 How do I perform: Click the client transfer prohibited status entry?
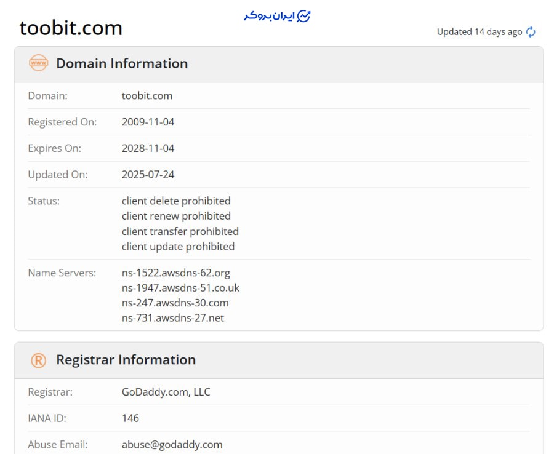[180, 231]
